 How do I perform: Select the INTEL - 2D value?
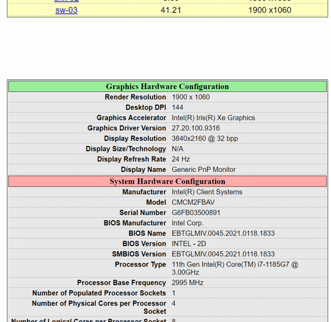coord(189,244)
